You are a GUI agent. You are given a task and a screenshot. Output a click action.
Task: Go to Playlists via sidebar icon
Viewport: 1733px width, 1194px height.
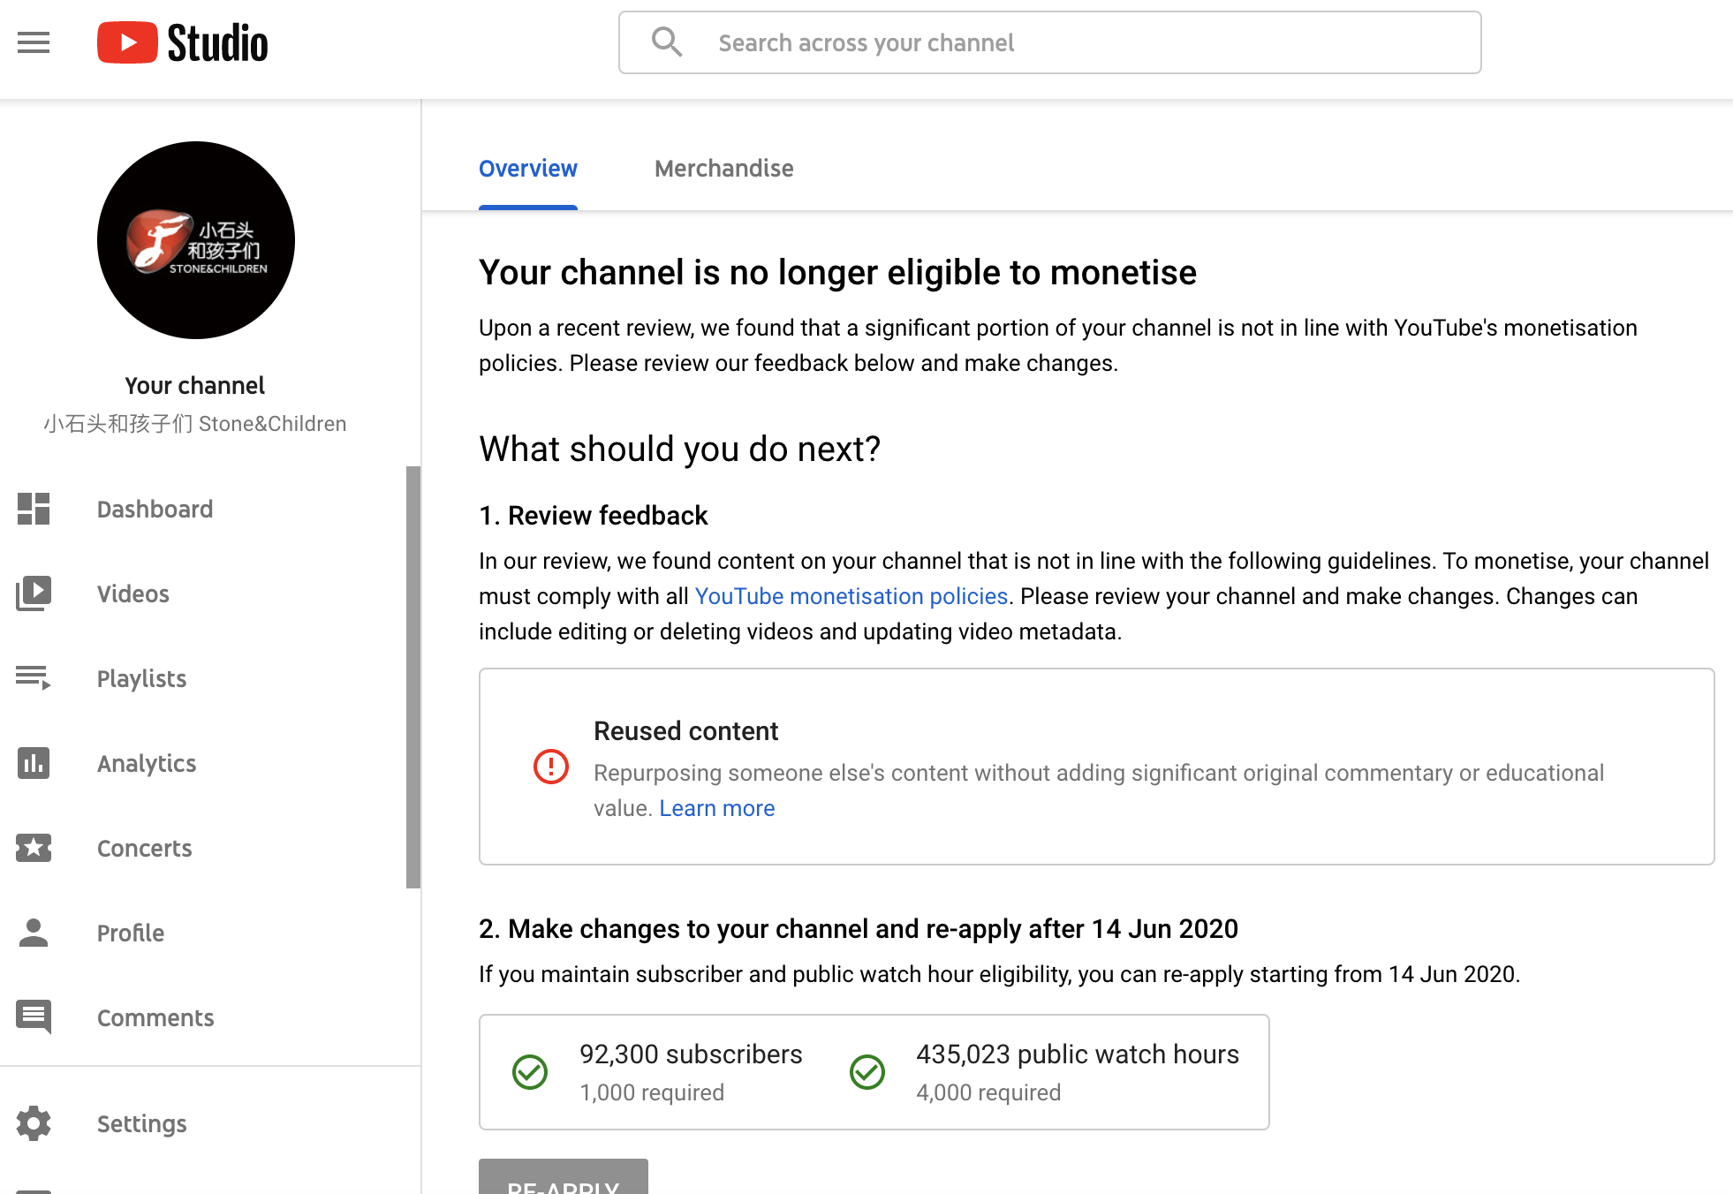[34, 678]
